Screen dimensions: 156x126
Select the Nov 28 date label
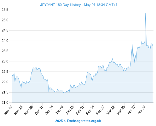(x=29, y=110)
